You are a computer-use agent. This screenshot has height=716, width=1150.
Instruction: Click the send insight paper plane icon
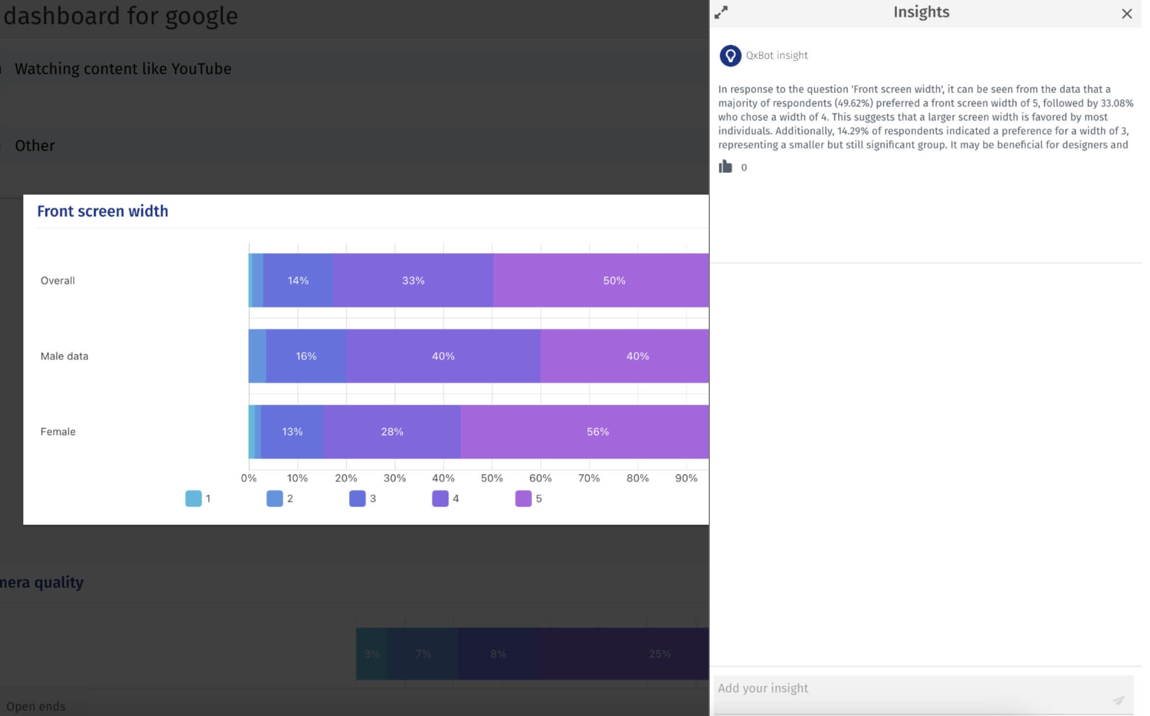tap(1118, 700)
